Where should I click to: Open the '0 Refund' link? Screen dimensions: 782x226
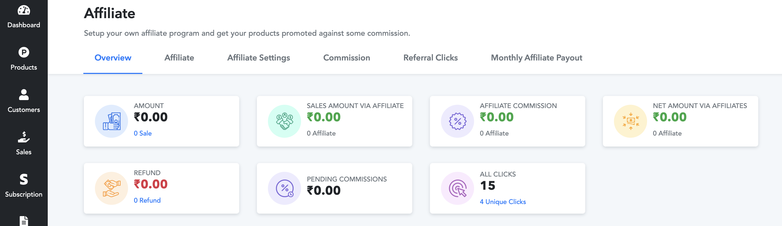click(147, 201)
